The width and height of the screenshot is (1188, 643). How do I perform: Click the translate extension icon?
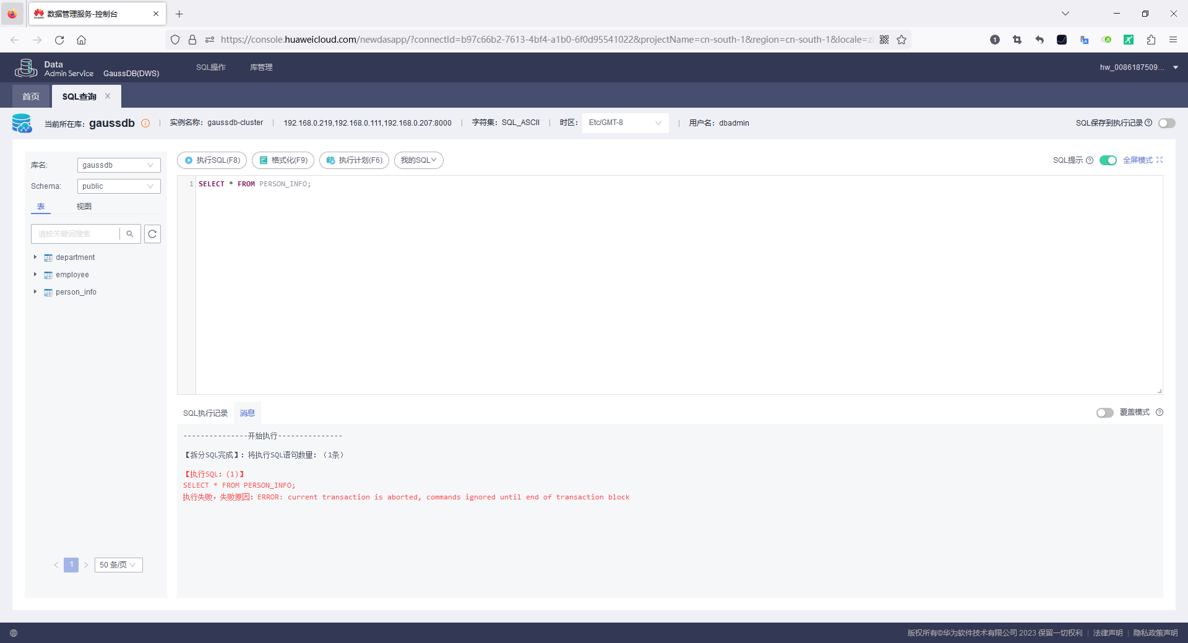[x=1084, y=40]
